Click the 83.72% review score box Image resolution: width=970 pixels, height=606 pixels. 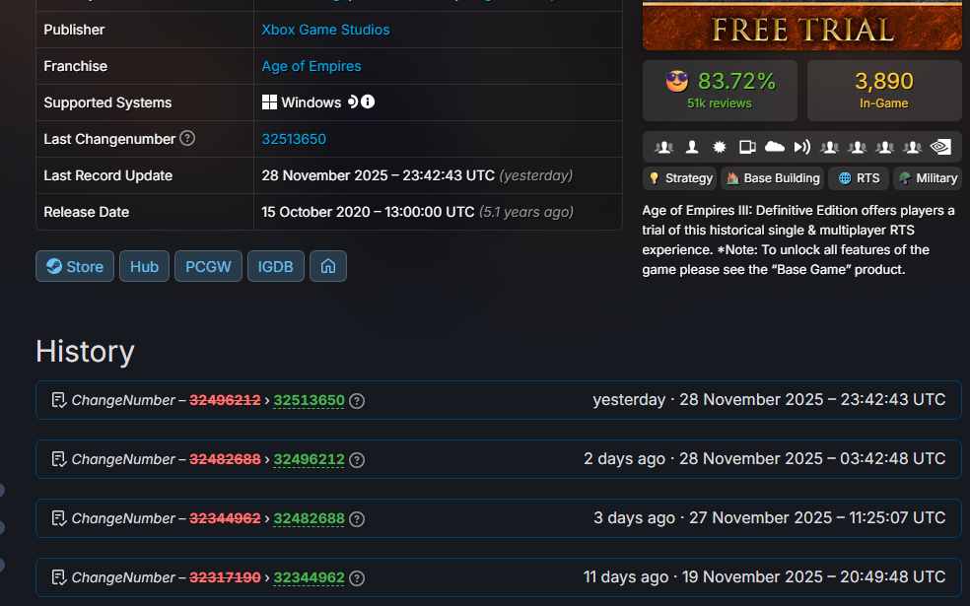click(x=719, y=90)
